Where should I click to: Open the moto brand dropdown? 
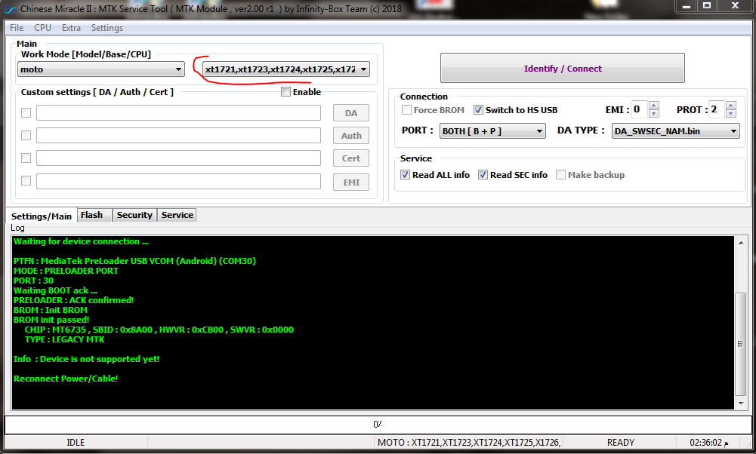(101, 69)
